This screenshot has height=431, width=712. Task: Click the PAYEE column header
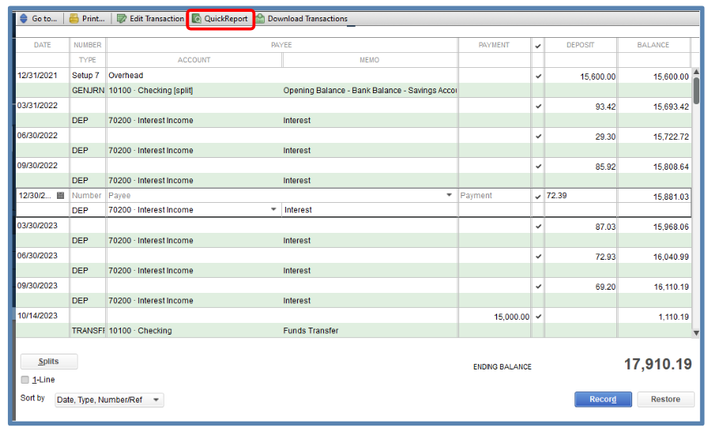click(281, 45)
